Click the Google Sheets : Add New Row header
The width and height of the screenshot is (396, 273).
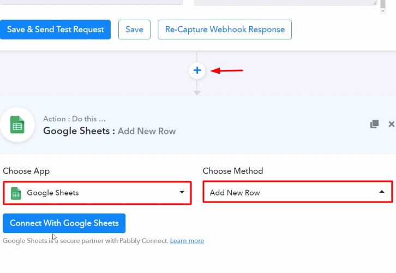109,131
